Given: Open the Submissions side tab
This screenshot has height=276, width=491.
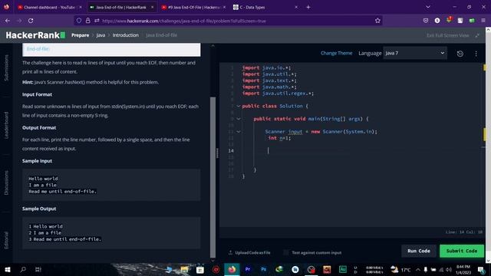Looking at the screenshot, I should (6, 68).
